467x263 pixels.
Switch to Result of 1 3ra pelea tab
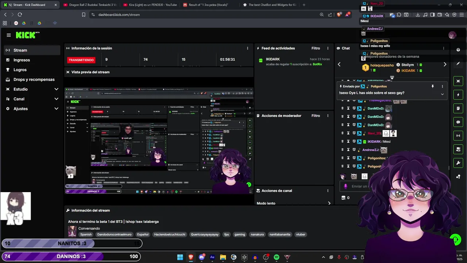coord(209,5)
